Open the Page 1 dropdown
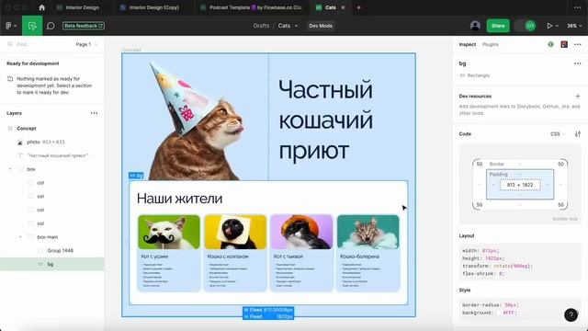Image resolution: width=588 pixels, height=331 pixels. pyautogui.click(x=86, y=44)
